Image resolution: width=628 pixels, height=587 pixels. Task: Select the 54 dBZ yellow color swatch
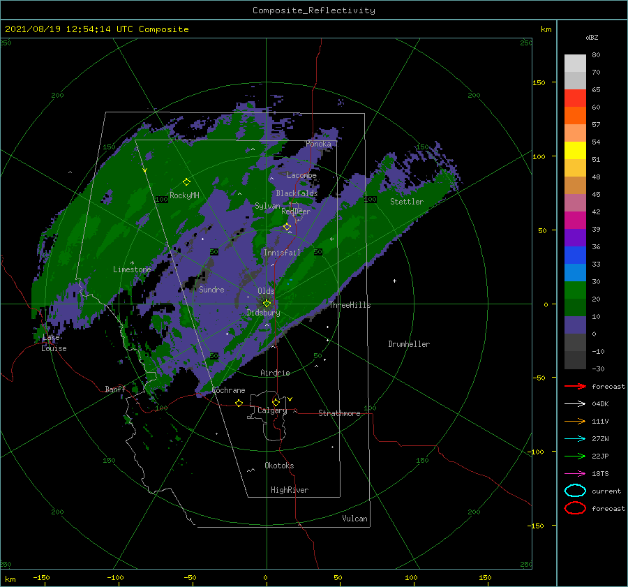tap(575, 150)
